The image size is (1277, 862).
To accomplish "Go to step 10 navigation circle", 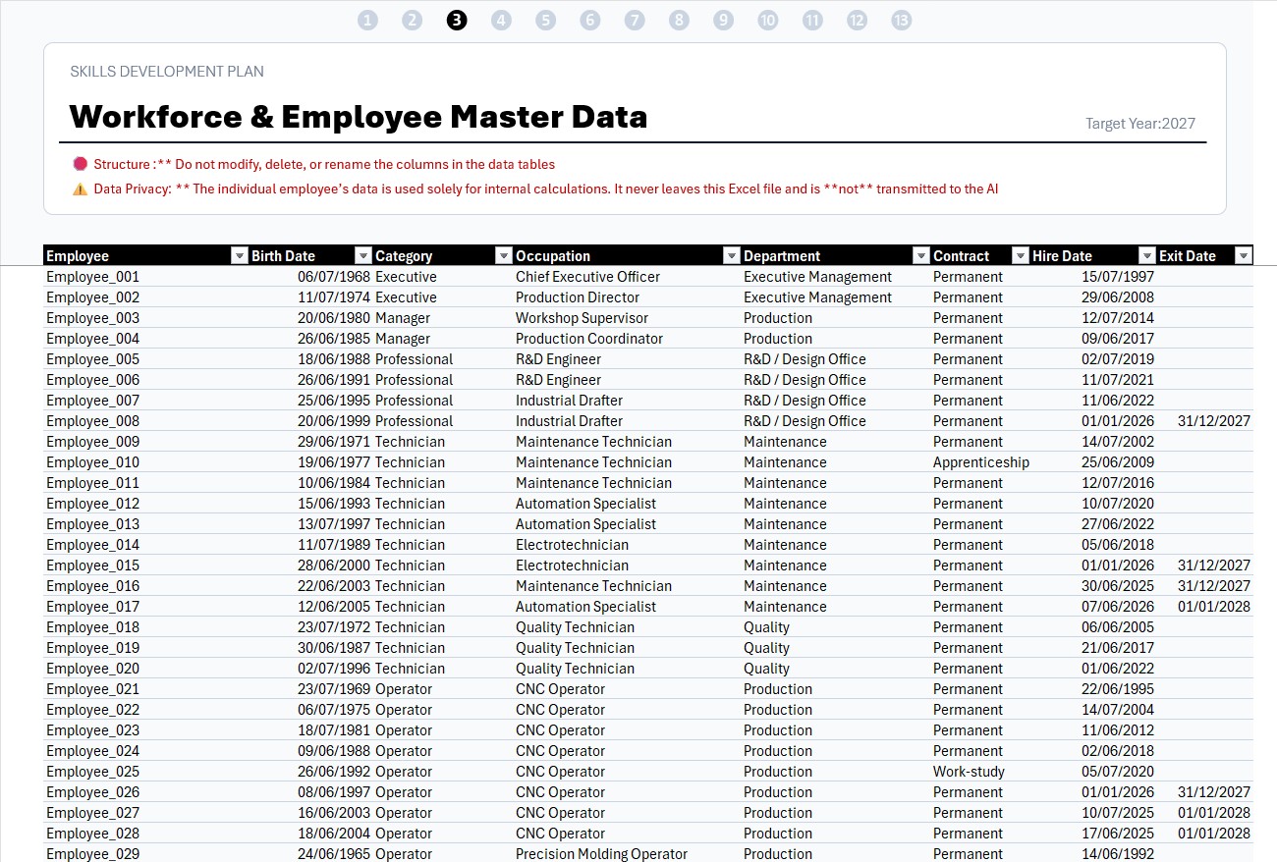I will point(767,21).
